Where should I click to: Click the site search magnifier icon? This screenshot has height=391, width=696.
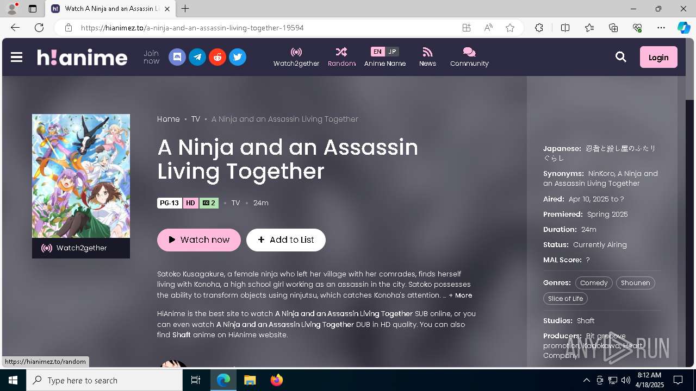[x=621, y=57]
